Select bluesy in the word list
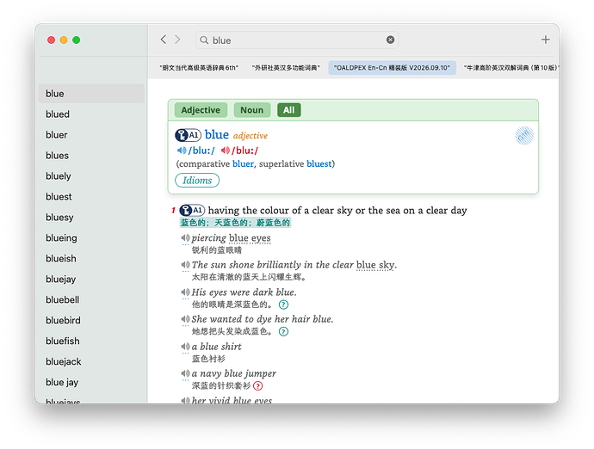Image resolution: width=594 pixels, height=449 pixels. 91,218
